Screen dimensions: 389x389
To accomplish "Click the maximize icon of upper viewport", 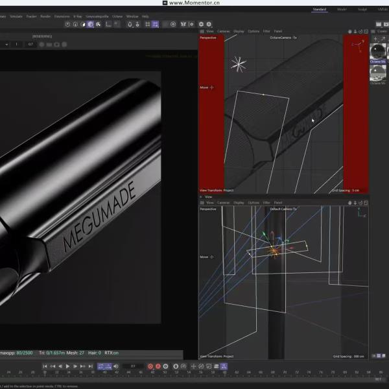I will click(x=366, y=32).
